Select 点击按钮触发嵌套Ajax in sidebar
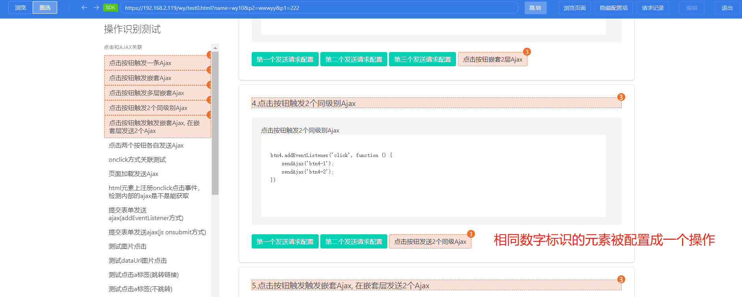 (157, 78)
